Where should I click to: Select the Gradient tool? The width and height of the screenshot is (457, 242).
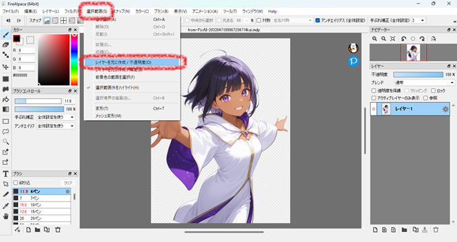pos(5,109)
